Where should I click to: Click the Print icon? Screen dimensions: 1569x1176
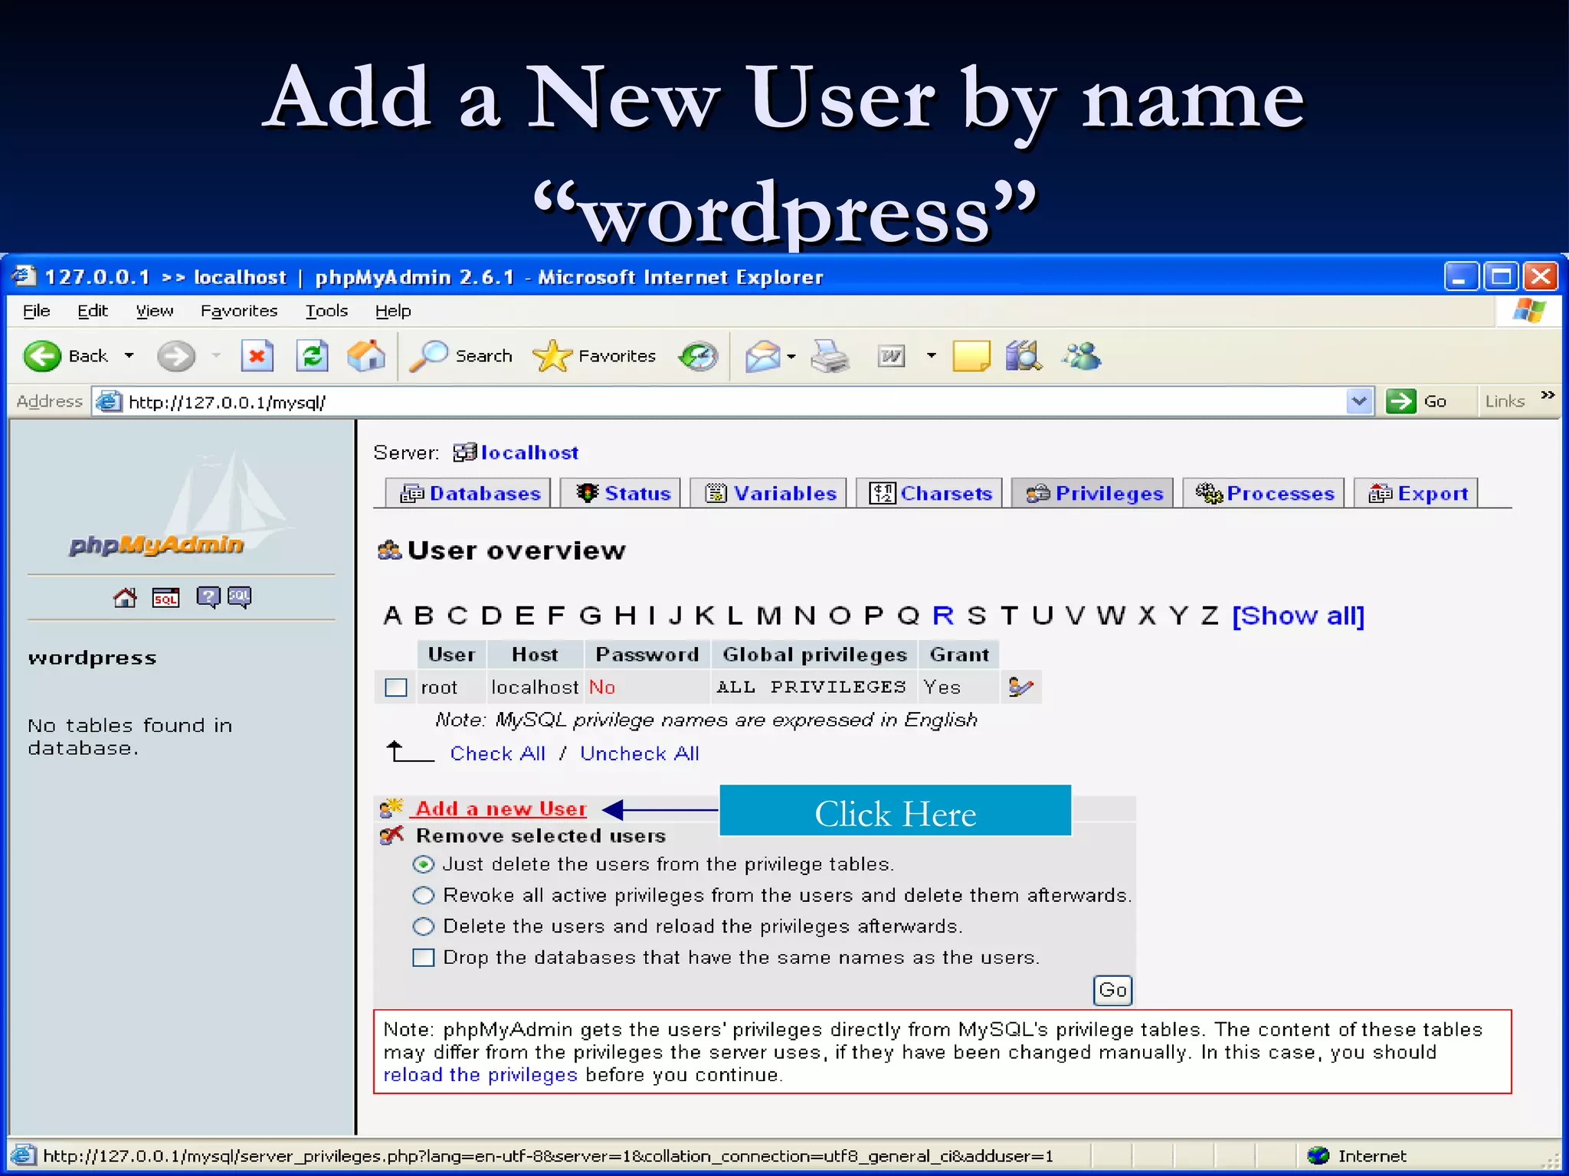(830, 356)
